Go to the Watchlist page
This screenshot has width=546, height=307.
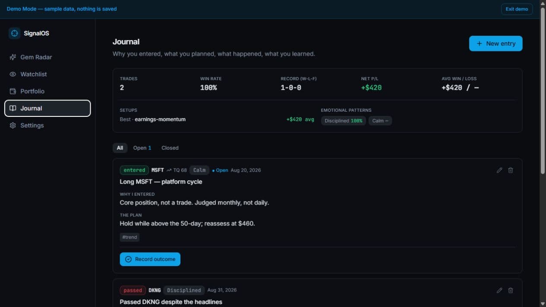point(47,74)
